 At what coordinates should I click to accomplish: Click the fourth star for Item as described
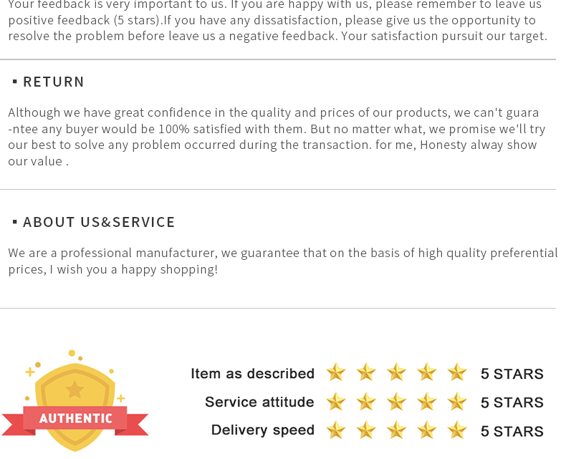click(427, 372)
